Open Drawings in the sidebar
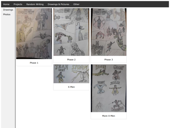The width and height of the screenshot is (170, 128). click(x=8, y=10)
